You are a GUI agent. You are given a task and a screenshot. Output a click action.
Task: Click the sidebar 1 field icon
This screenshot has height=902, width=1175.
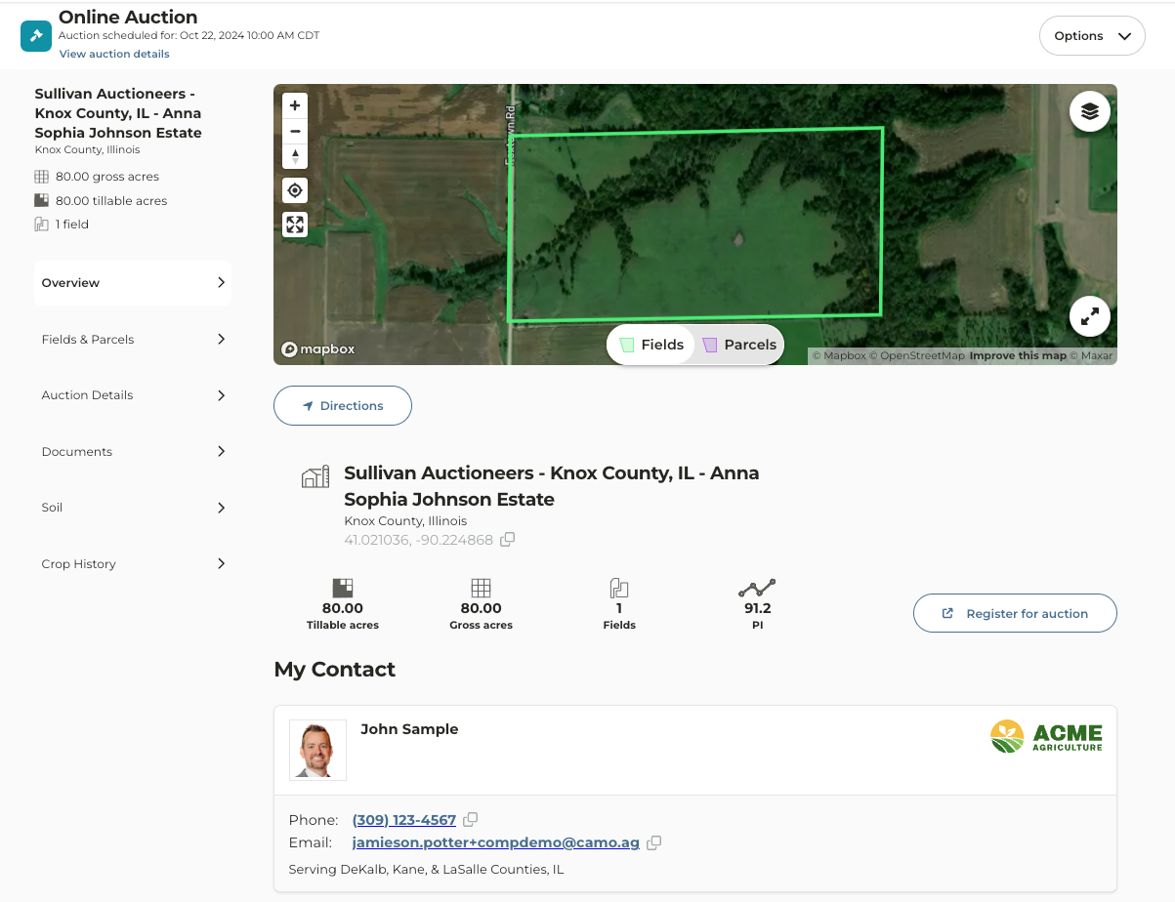[41, 225]
